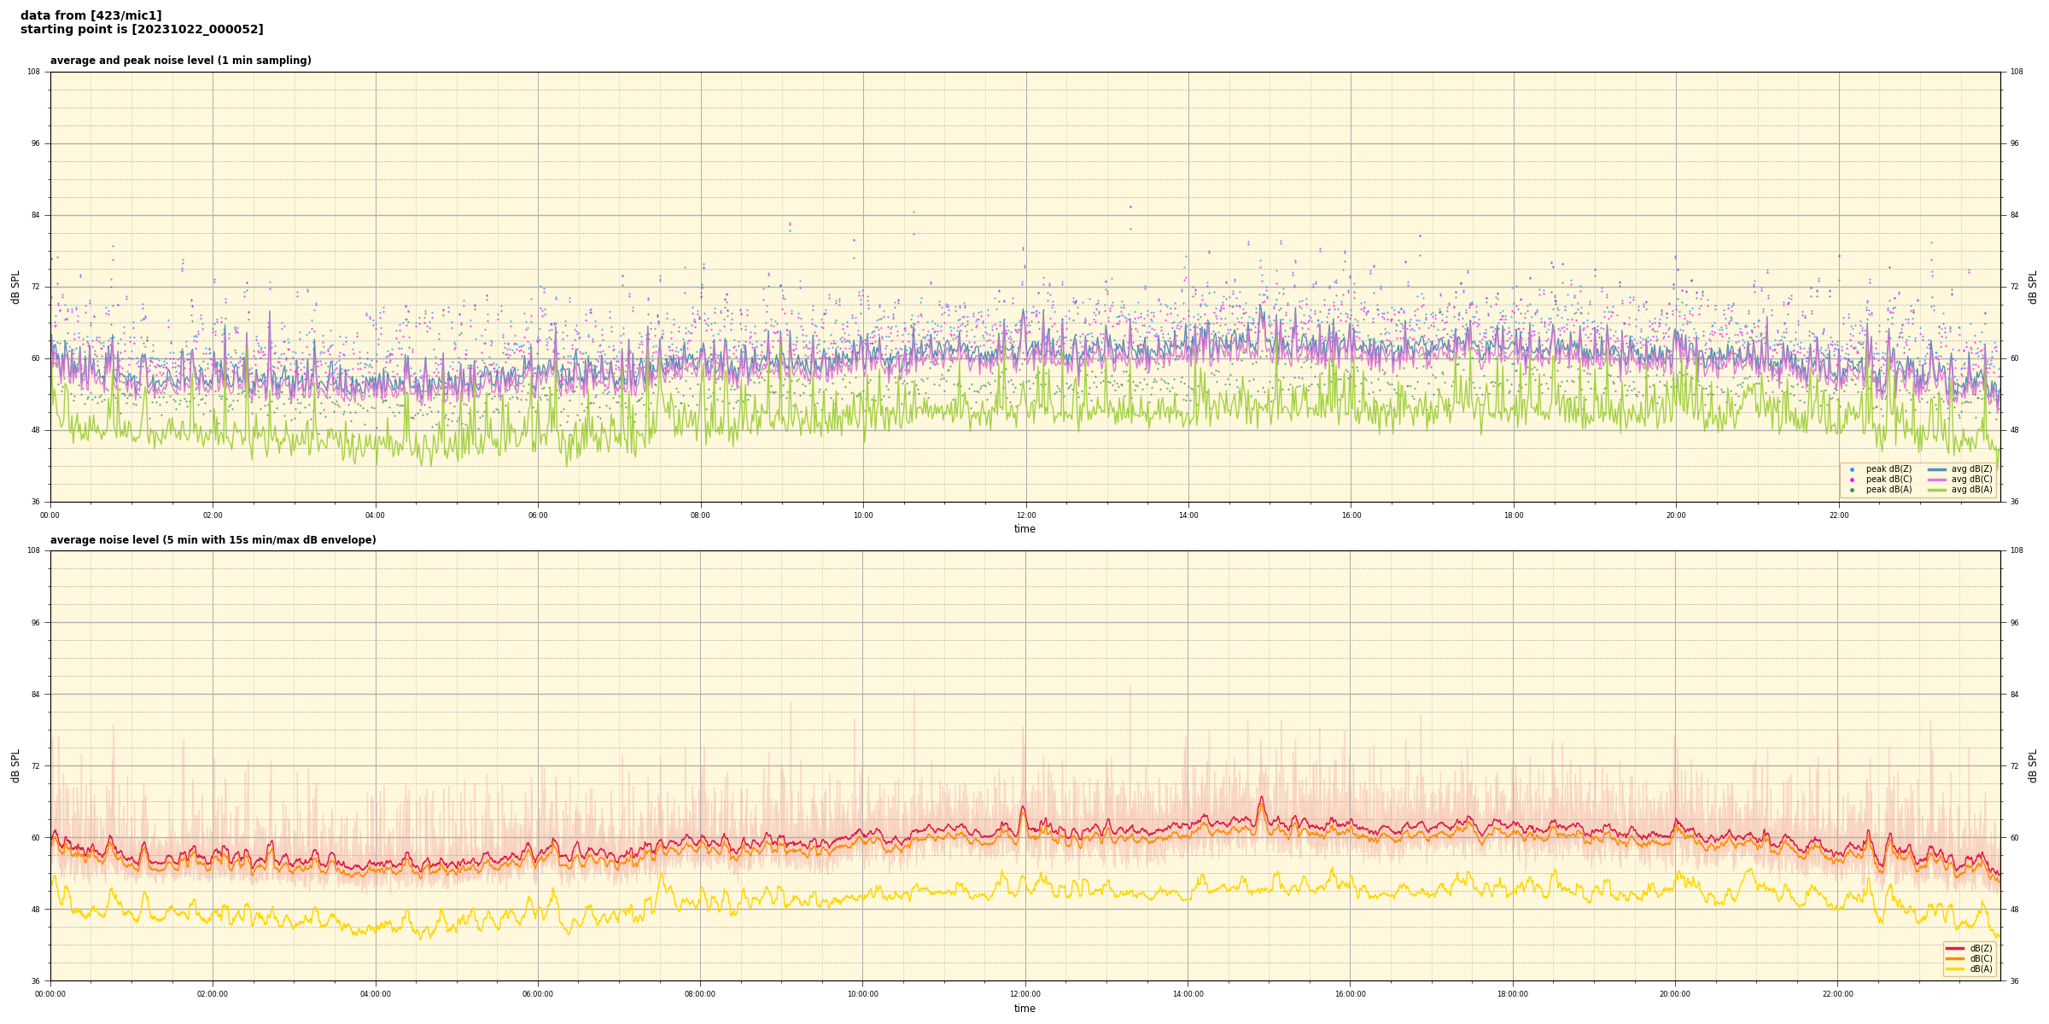Click the 06:00 tick on upper time axis
Image resolution: width=2049 pixels, height=1024 pixels.
pyautogui.click(x=538, y=515)
